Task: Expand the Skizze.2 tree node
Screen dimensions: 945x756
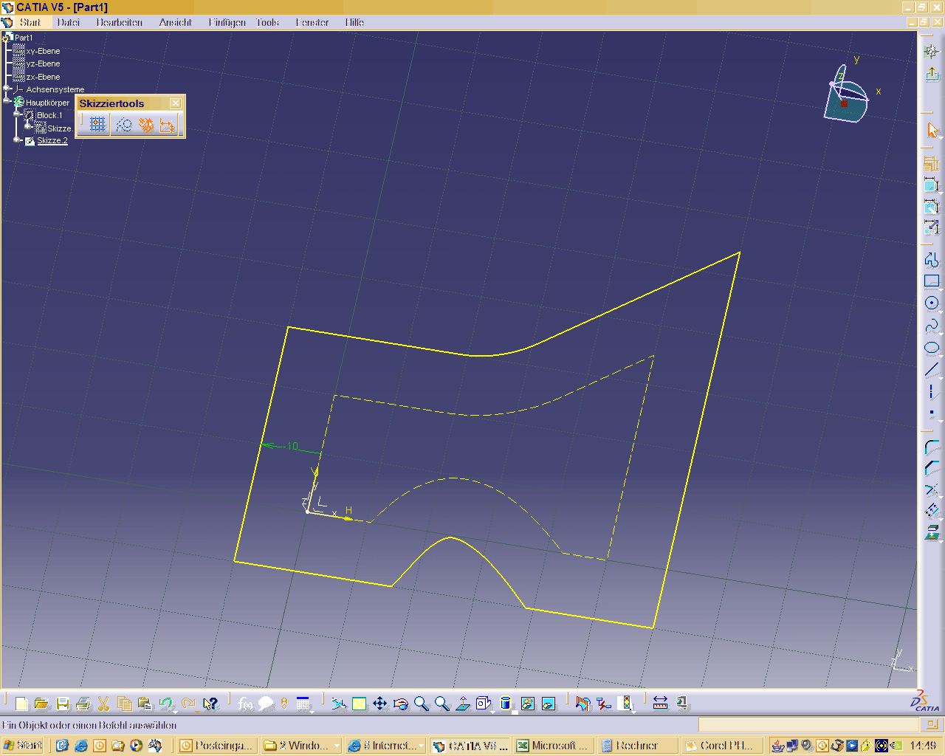Action: point(18,140)
